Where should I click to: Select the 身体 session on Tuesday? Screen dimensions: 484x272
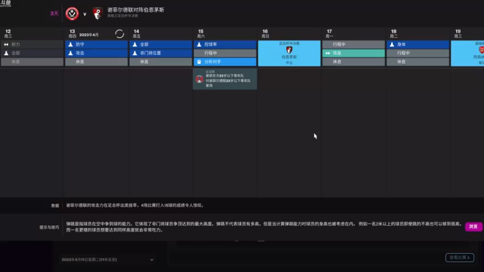click(x=418, y=44)
